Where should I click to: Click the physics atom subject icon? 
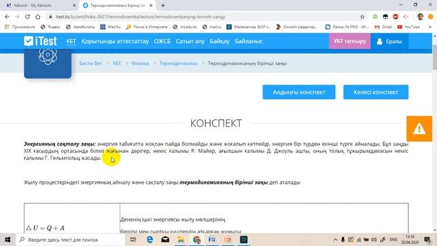[48, 56]
